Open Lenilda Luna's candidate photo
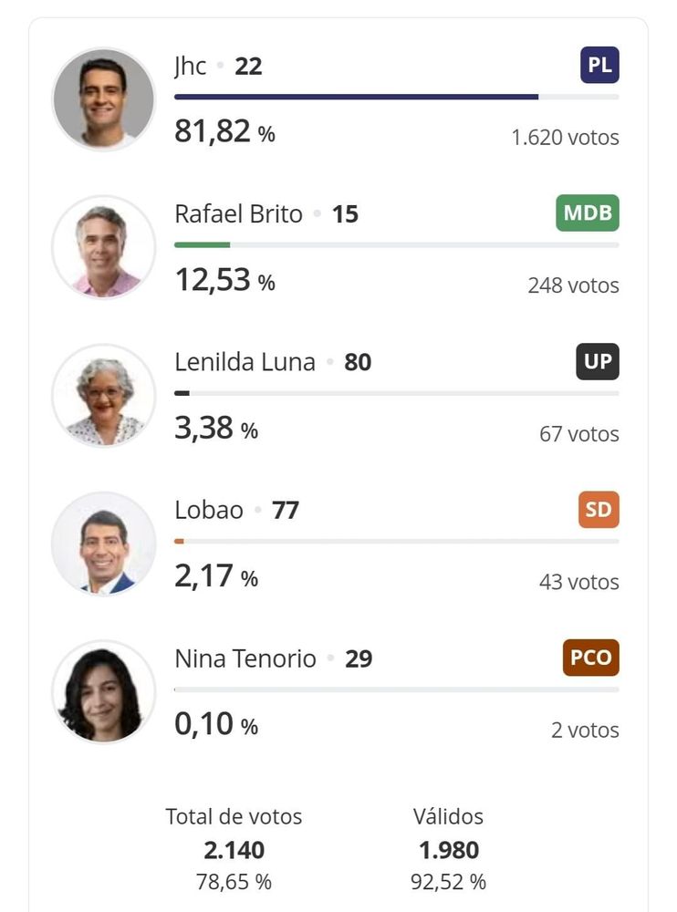 (x=104, y=396)
